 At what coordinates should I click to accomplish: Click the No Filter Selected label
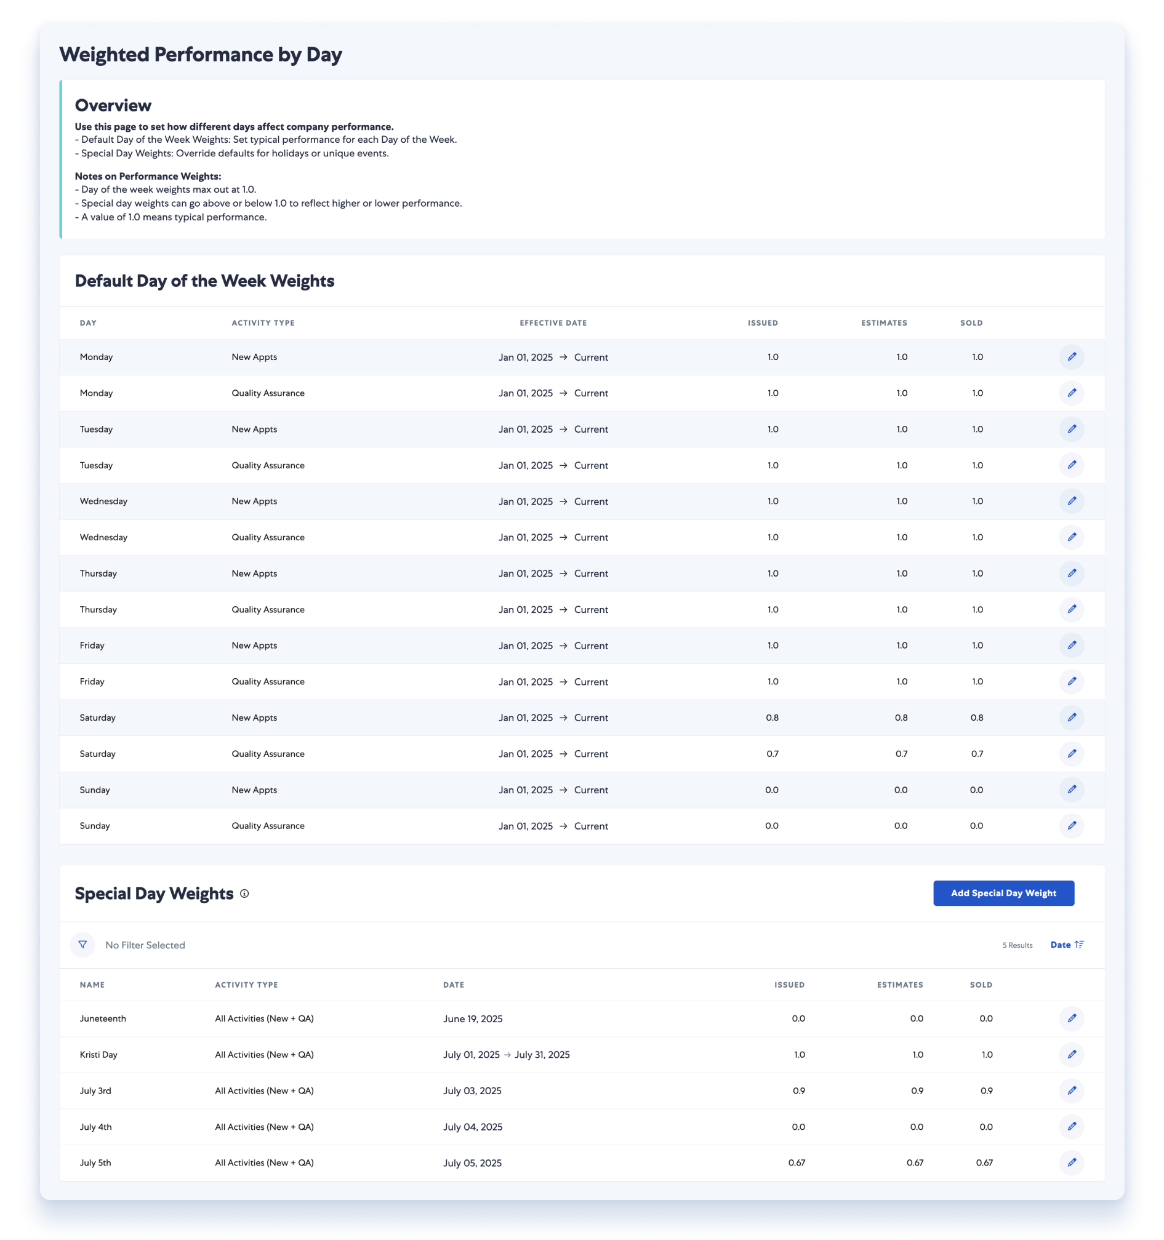(x=145, y=945)
